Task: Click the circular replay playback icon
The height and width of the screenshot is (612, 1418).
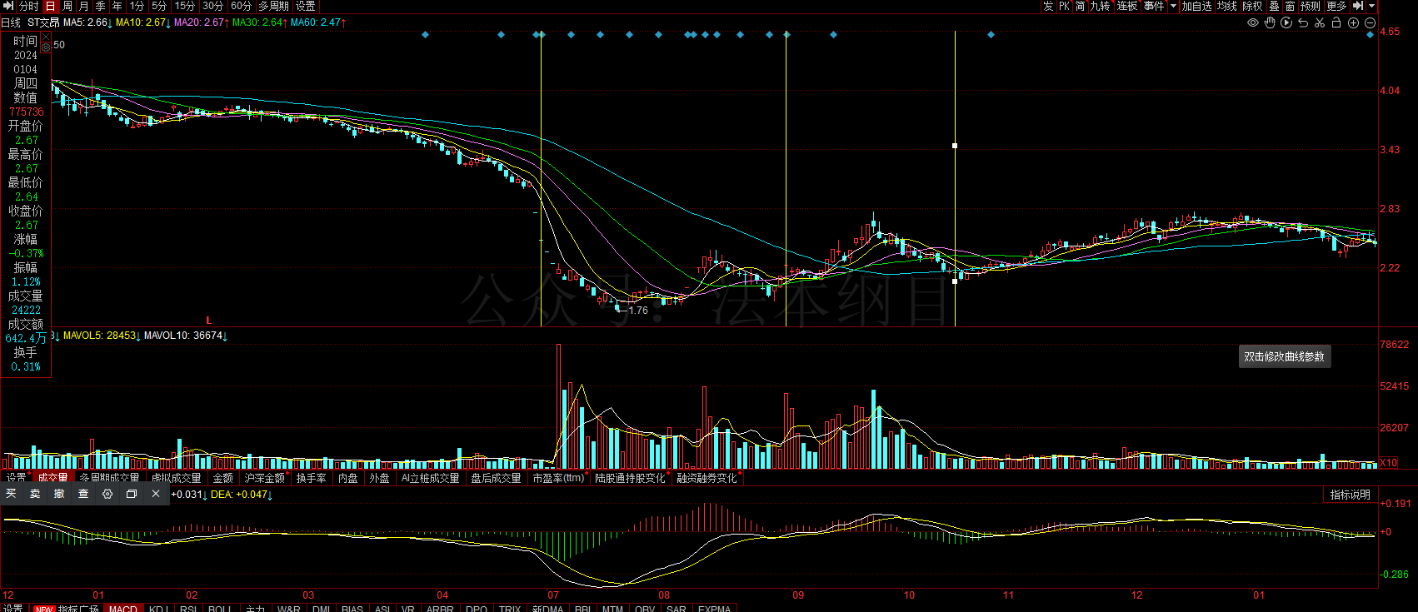Action: [x=1286, y=22]
